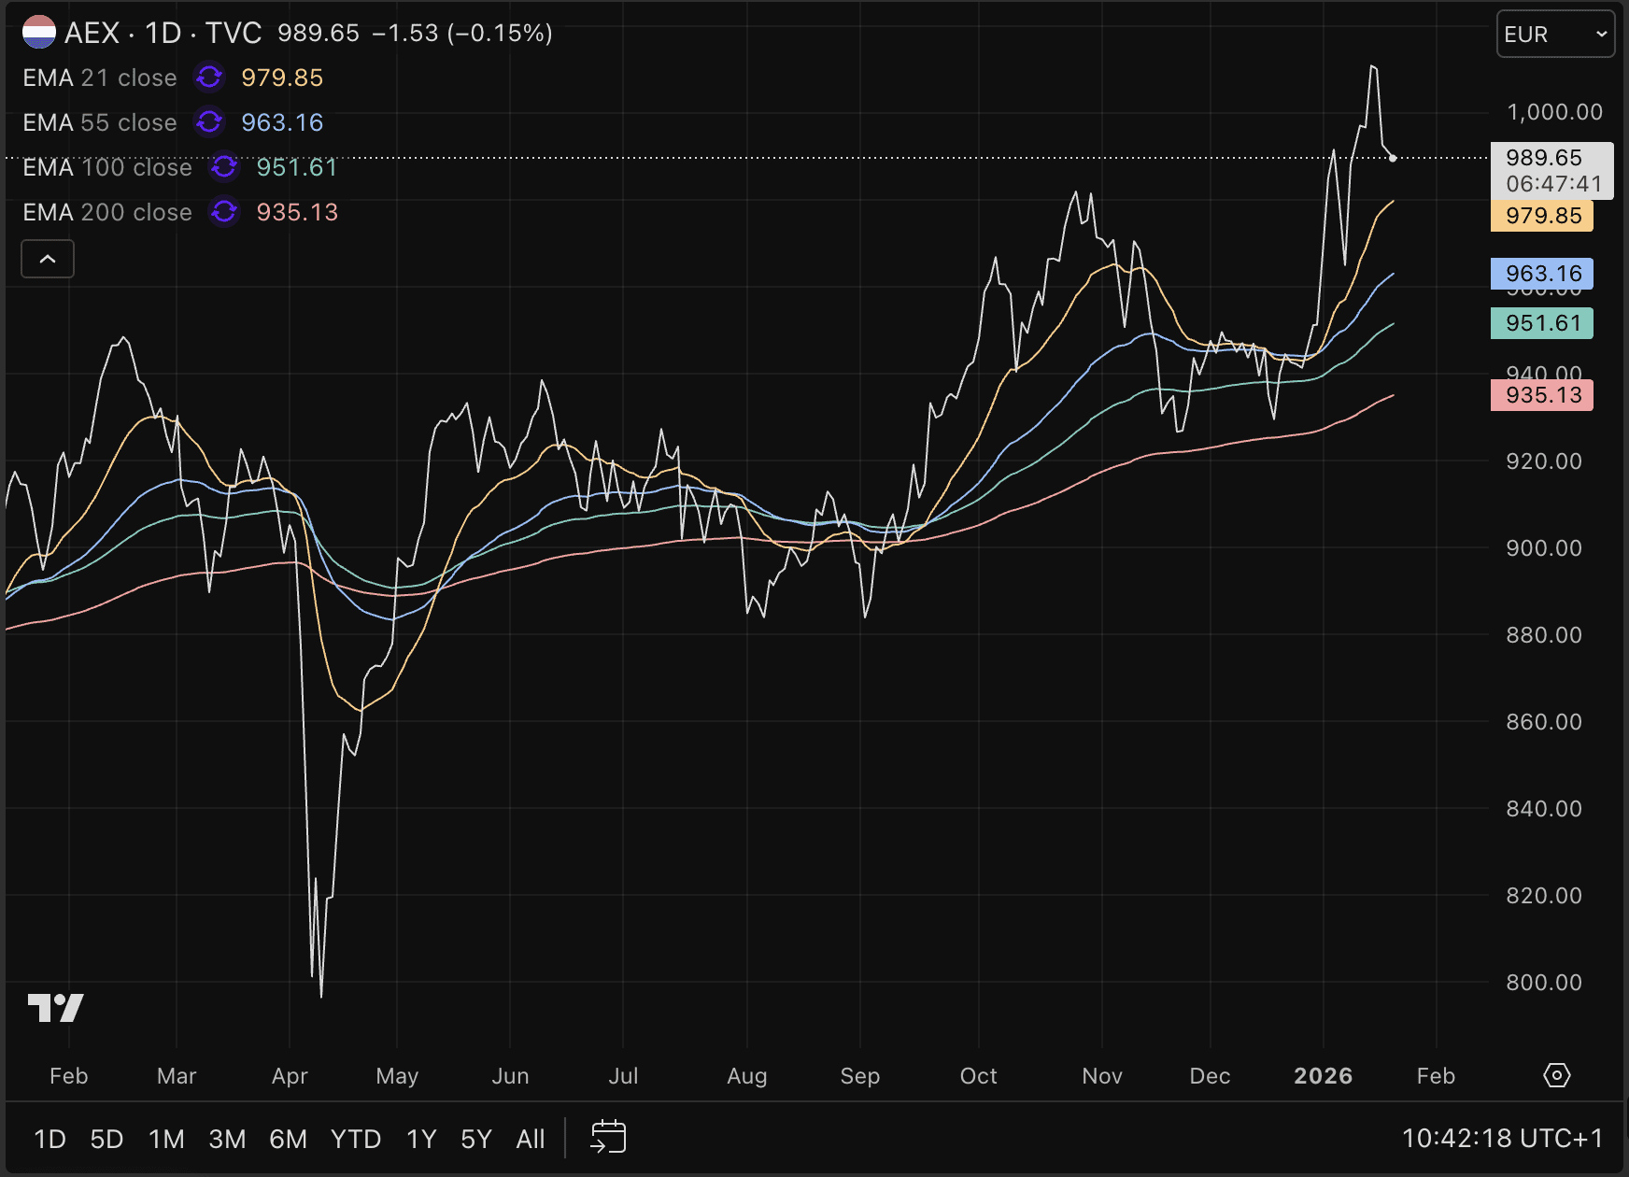1629x1177 pixels.
Task: Click the TVC source label in the title
Action: pyautogui.click(x=234, y=33)
